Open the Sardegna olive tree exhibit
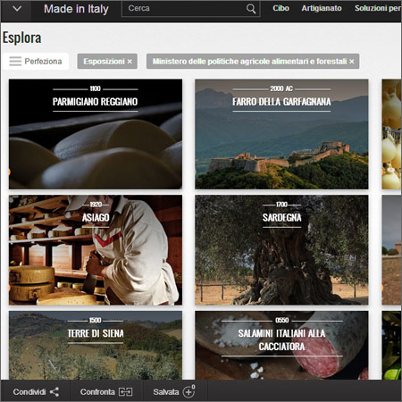The image size is (402, 402). coord(281,250)
